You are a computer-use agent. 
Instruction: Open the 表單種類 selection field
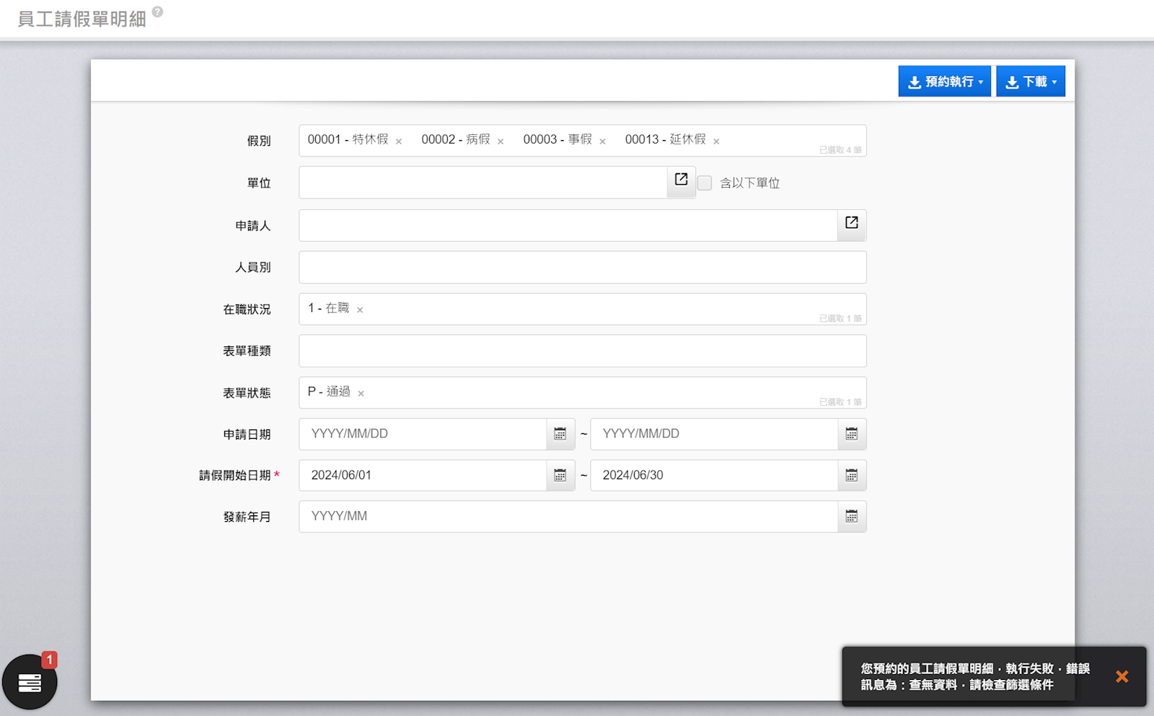(x=582, y=352)
